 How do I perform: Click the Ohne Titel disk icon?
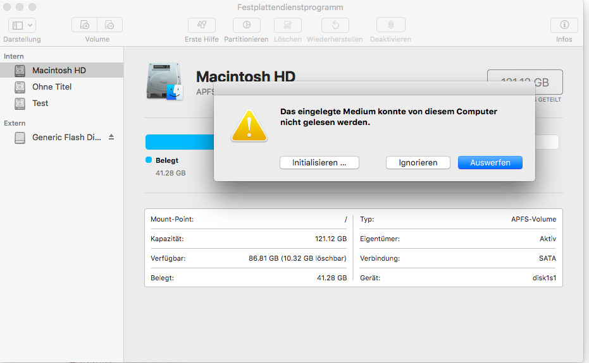[x=20, y=87]
